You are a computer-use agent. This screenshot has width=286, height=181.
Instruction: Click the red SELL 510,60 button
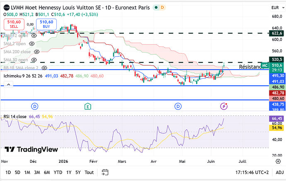tap(14, 24)
